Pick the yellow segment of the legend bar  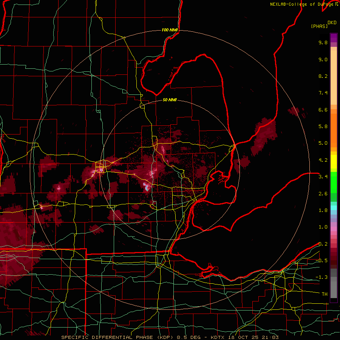[334, 162]
